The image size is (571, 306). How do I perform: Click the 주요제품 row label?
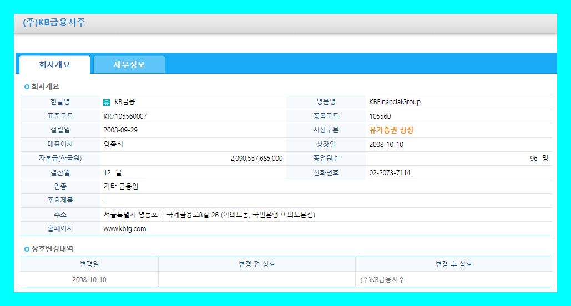[x=60, y=200]
